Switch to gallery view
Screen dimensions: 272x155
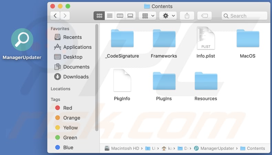tap(130, 16)
